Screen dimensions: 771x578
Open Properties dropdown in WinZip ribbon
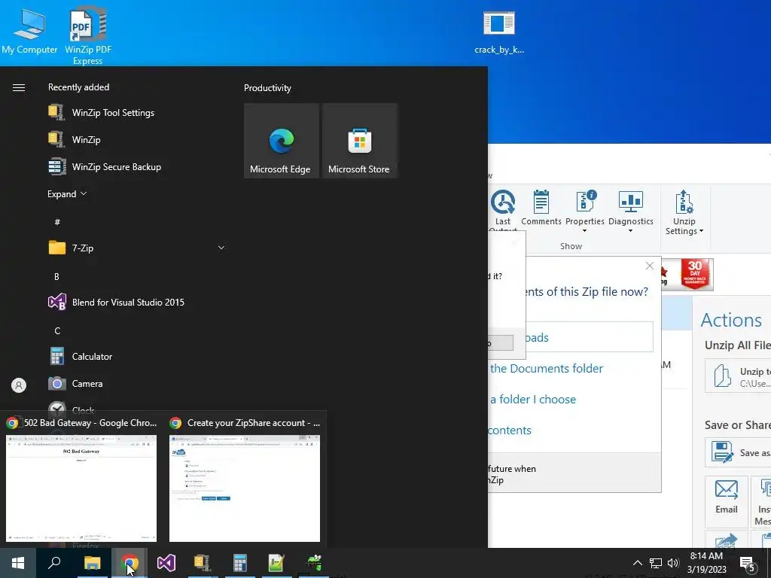pyautogui.click(x=584, y=211)
